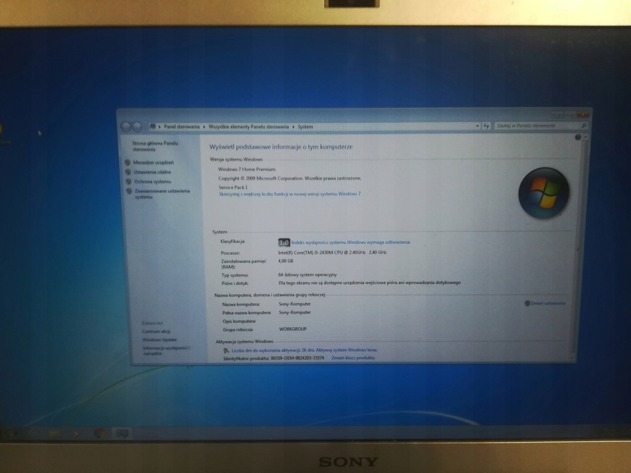Refresh the Control Panel address bar

(486, 126)
